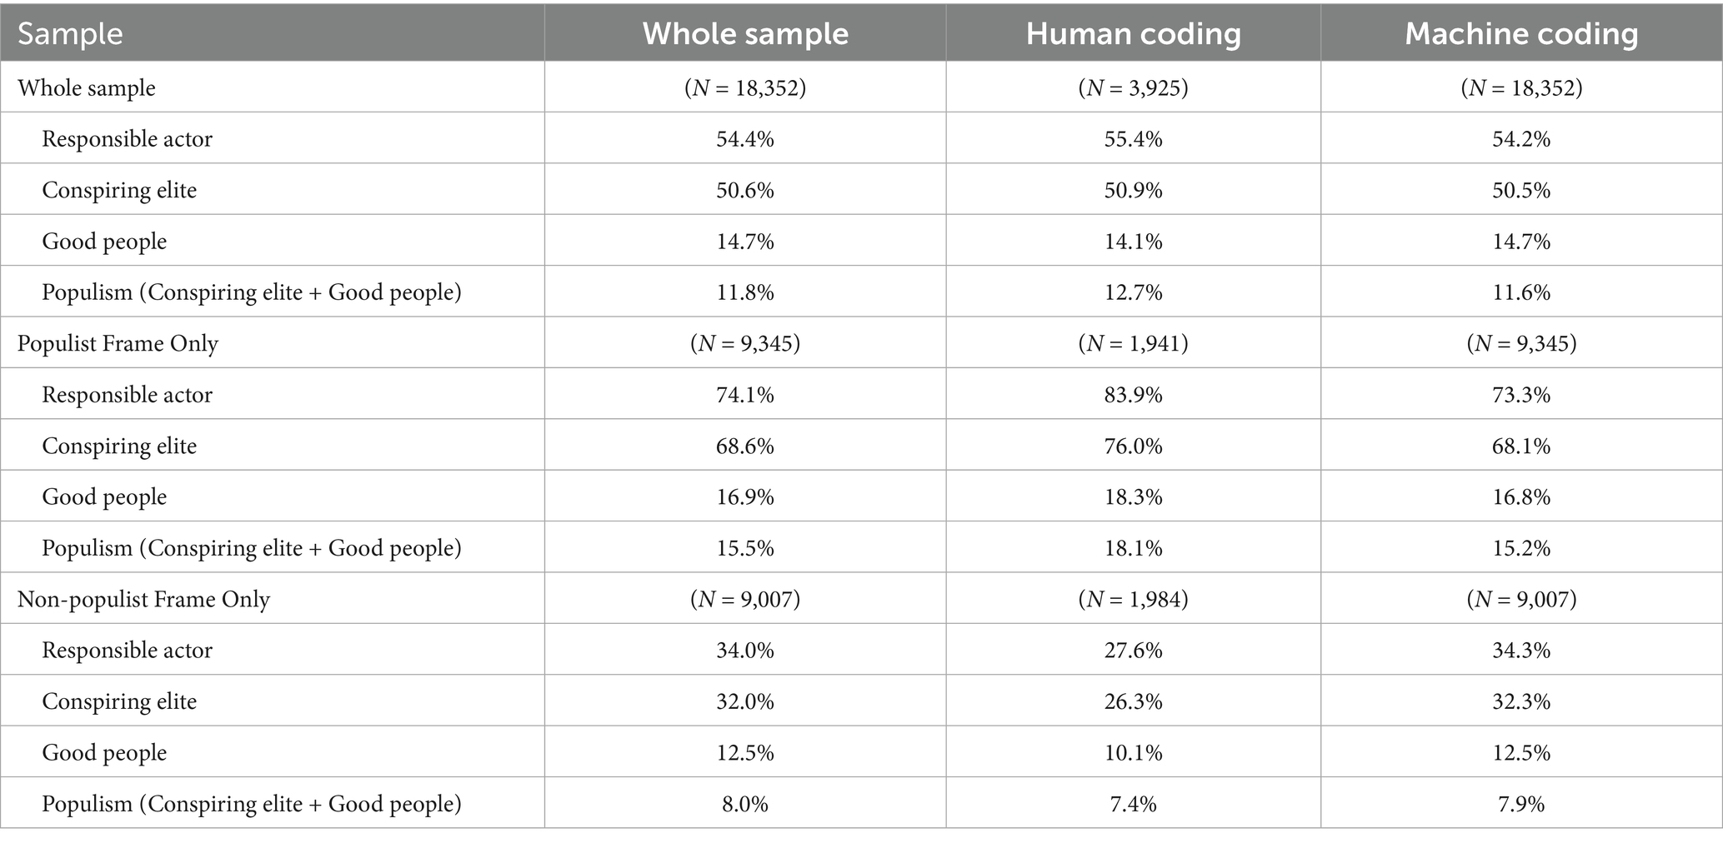
Task: Click the cell showing N = 3,925
Action: (1133, 87)
